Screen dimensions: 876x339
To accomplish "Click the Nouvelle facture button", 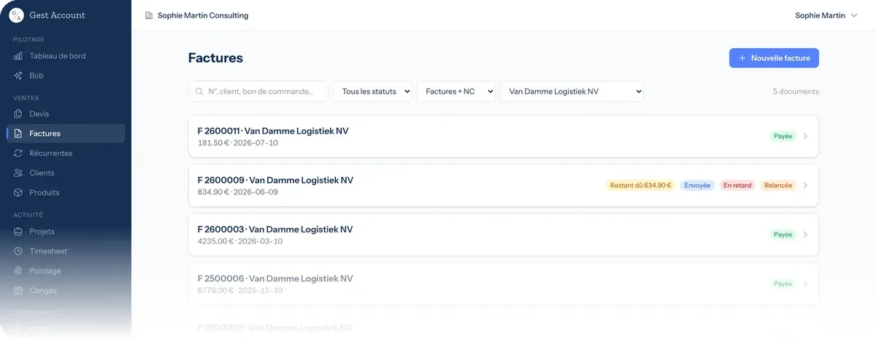I will (x=774, y=58).
